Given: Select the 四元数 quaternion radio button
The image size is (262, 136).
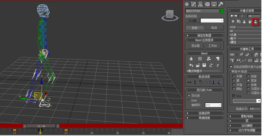Looking at the screenshot, I should (189, 95).
